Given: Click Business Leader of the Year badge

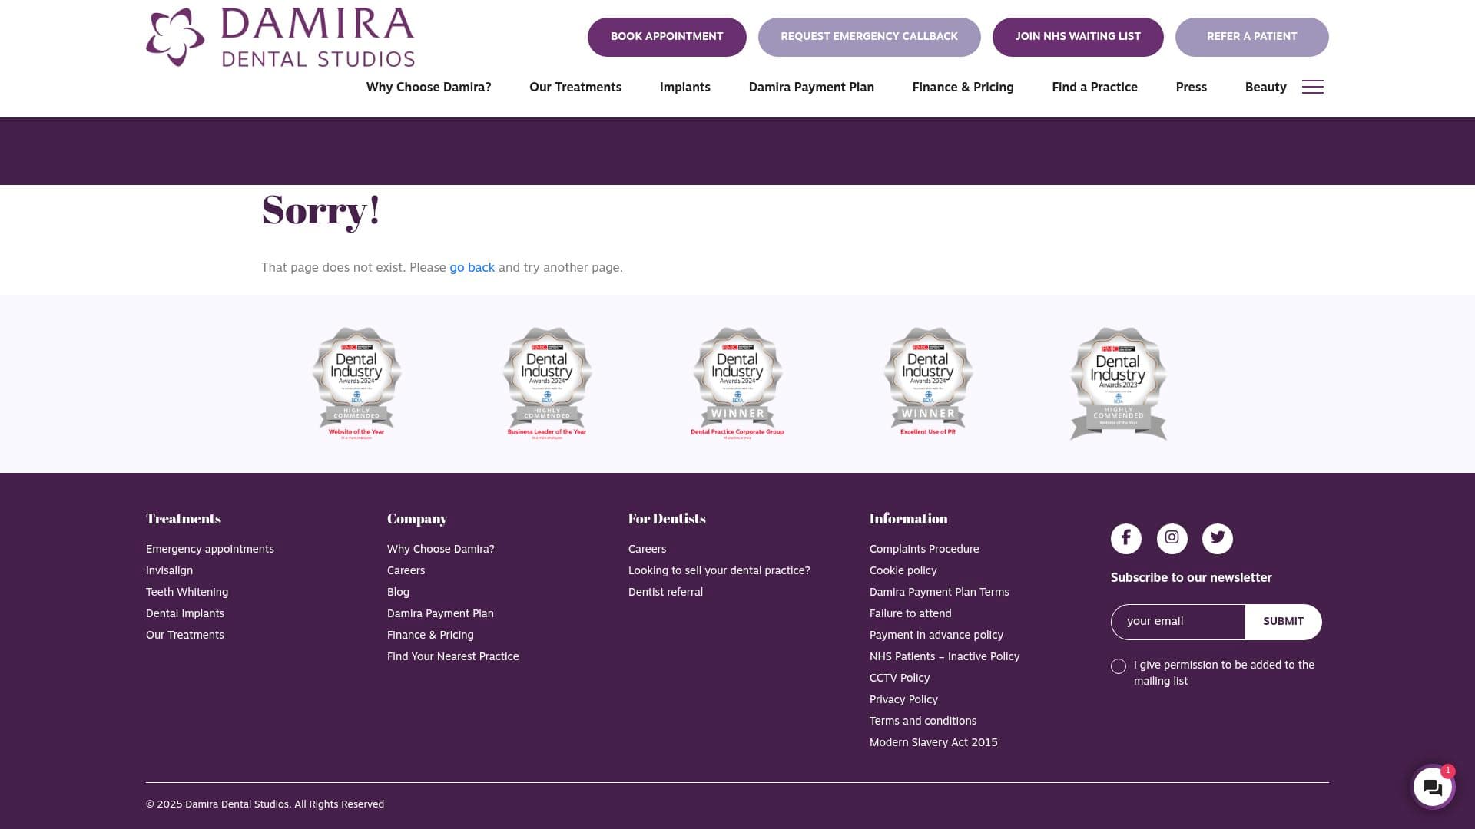Looking at the screenshot, I should click(547, 383).
